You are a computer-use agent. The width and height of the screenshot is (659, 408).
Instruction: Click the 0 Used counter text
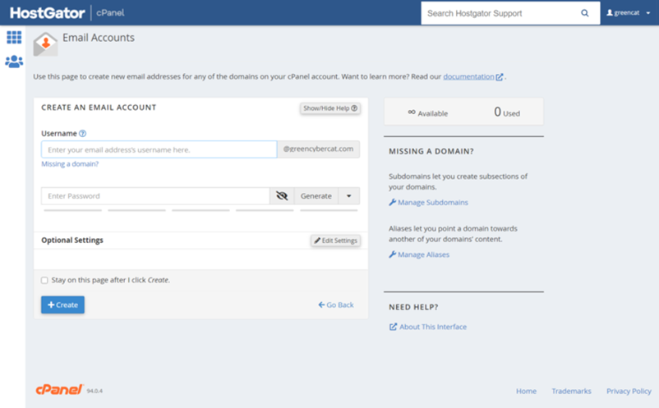point(507,112)
